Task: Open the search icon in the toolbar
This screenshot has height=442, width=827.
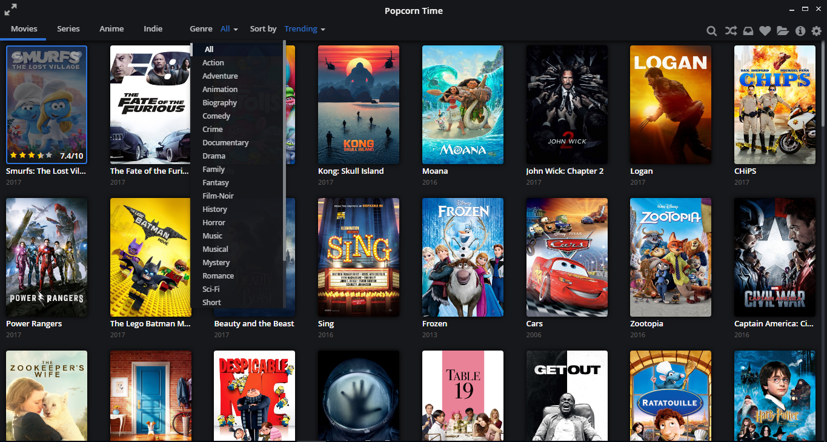Action: (712, 31)
